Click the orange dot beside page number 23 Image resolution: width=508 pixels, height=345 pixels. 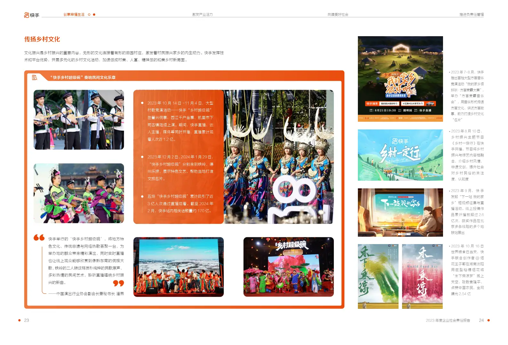tap(20, 320)
